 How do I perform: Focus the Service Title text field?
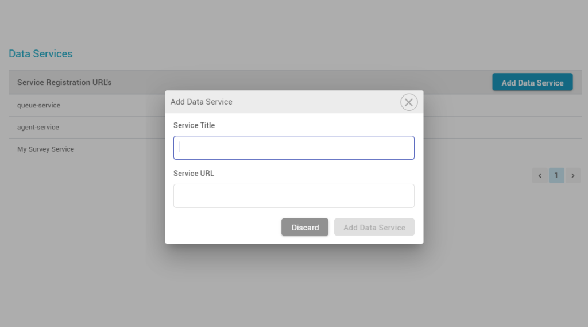click(293, 148)
